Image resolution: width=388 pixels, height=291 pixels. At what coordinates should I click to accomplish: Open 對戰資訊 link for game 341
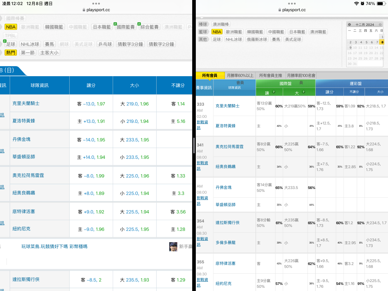[x=202, y=166]
